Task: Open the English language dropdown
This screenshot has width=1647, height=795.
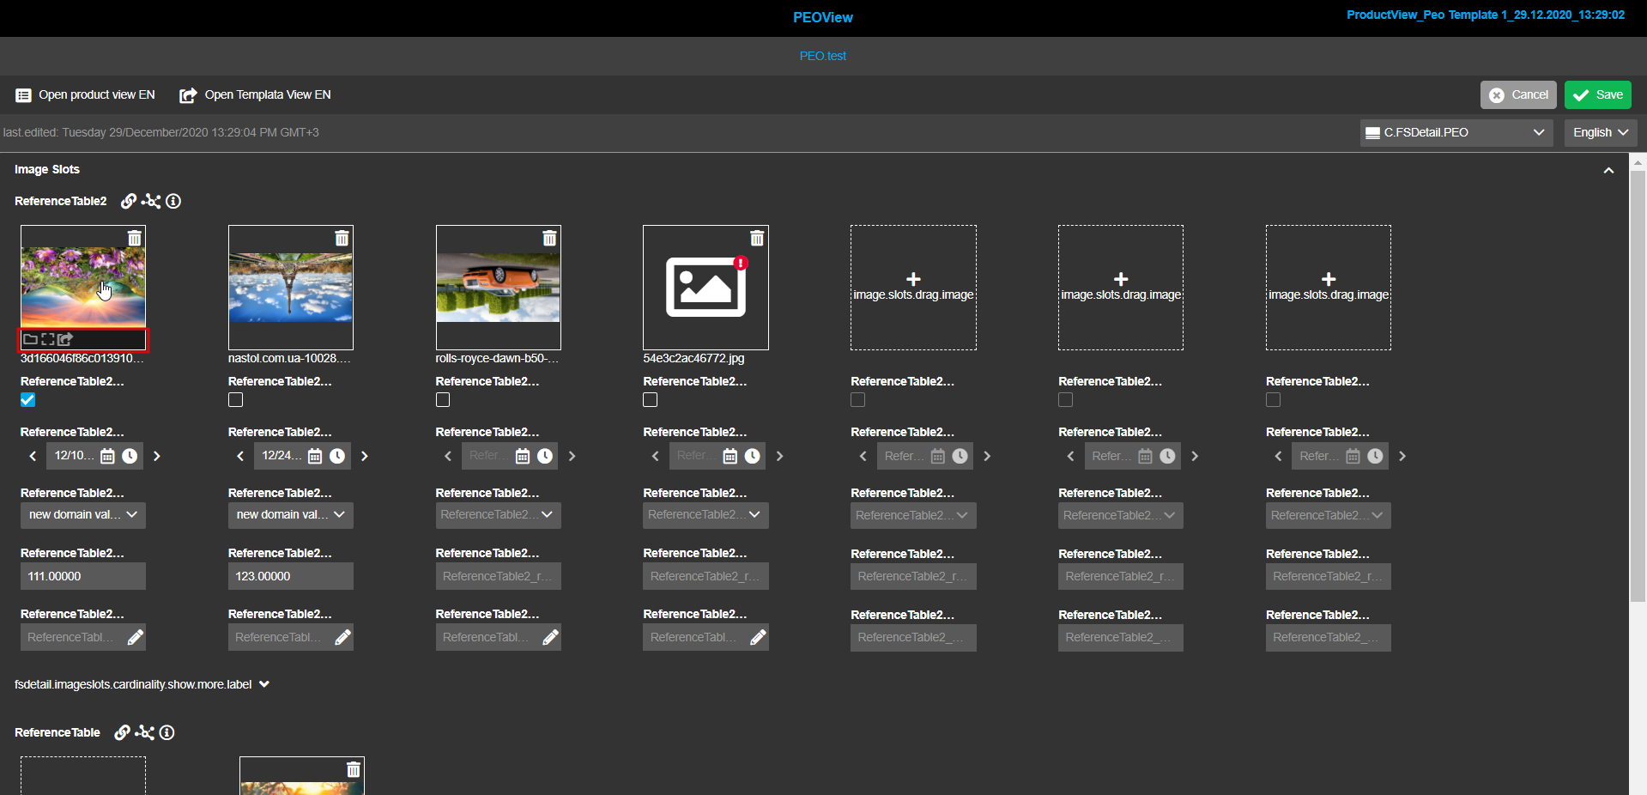Action: click(x=1600, y=132)
